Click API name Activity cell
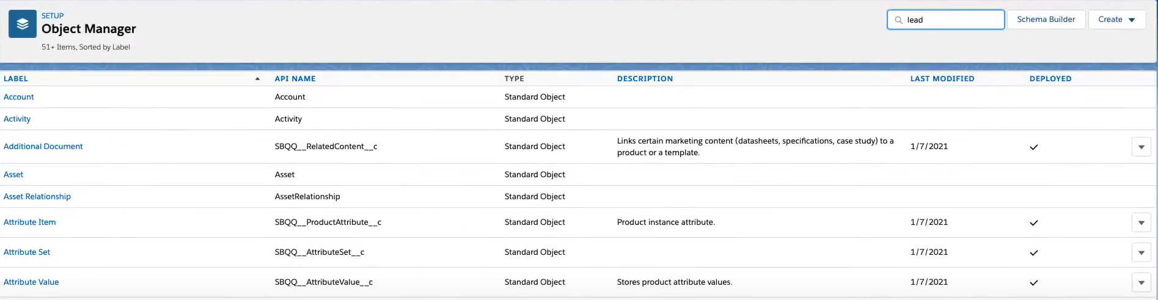The image size is (1158, 300). (x=288, y=119)
